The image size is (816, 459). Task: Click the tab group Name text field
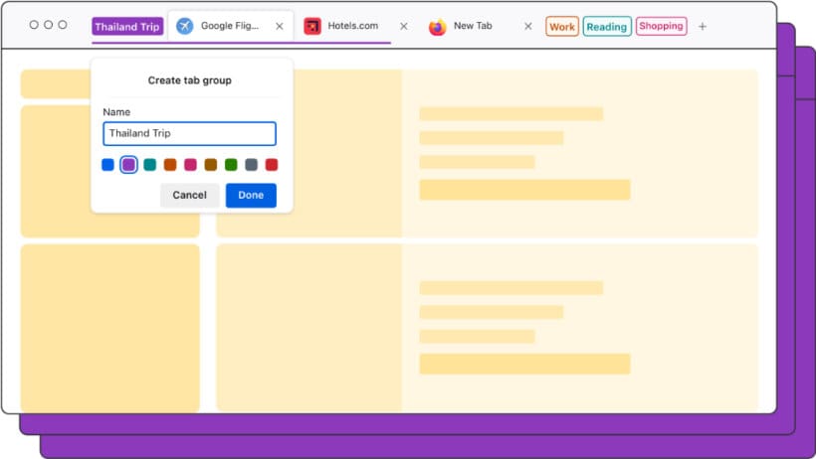[x=189, y=134]
